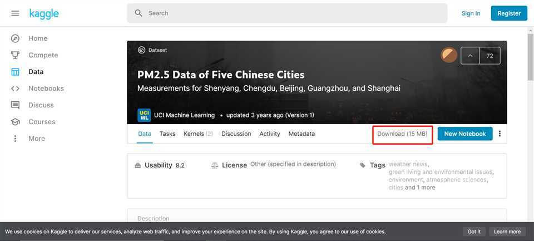This screenshot has height=241, width=534.
Task: Click the Home compass icon
Action: [15, 38]
